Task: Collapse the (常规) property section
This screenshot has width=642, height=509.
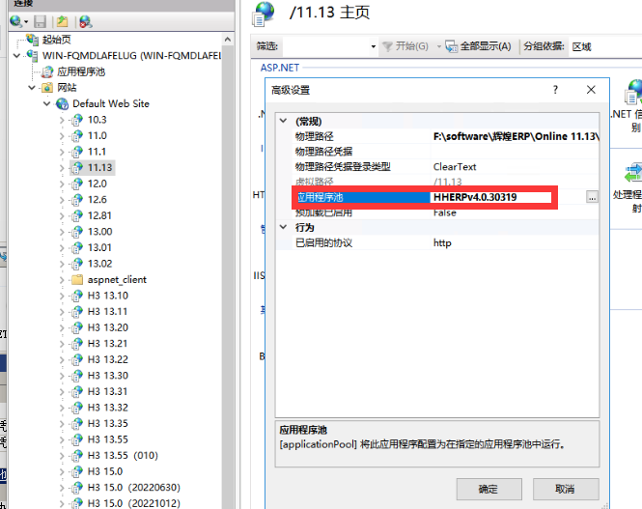Action: point(282,122)
